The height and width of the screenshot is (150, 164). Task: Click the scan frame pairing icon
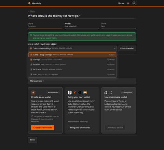click(110, 92)
